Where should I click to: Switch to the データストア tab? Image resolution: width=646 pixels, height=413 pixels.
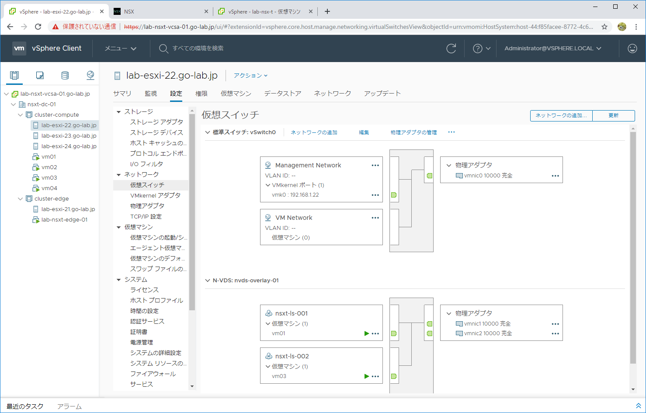(283, 94)
